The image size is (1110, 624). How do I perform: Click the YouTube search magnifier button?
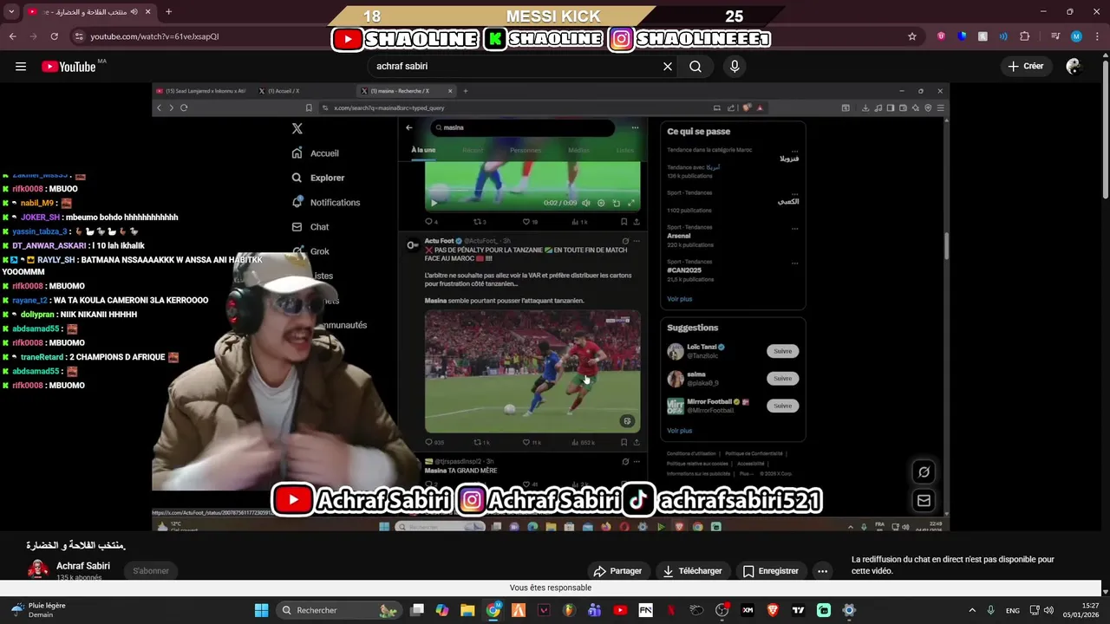coord(695,66)
